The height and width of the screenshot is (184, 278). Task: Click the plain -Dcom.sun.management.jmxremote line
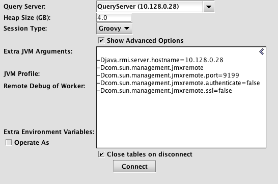(x=150, y=68)
